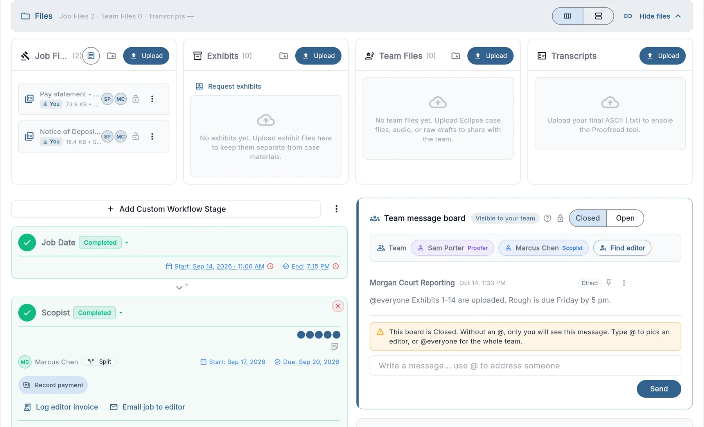The height and width of the screenshot is (427, 704).
Task: Toggle lock on Notice of Deposition file
Action: 136,136
